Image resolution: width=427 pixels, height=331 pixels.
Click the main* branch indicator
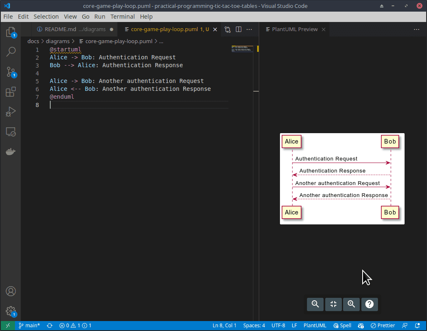coord(29,326)
